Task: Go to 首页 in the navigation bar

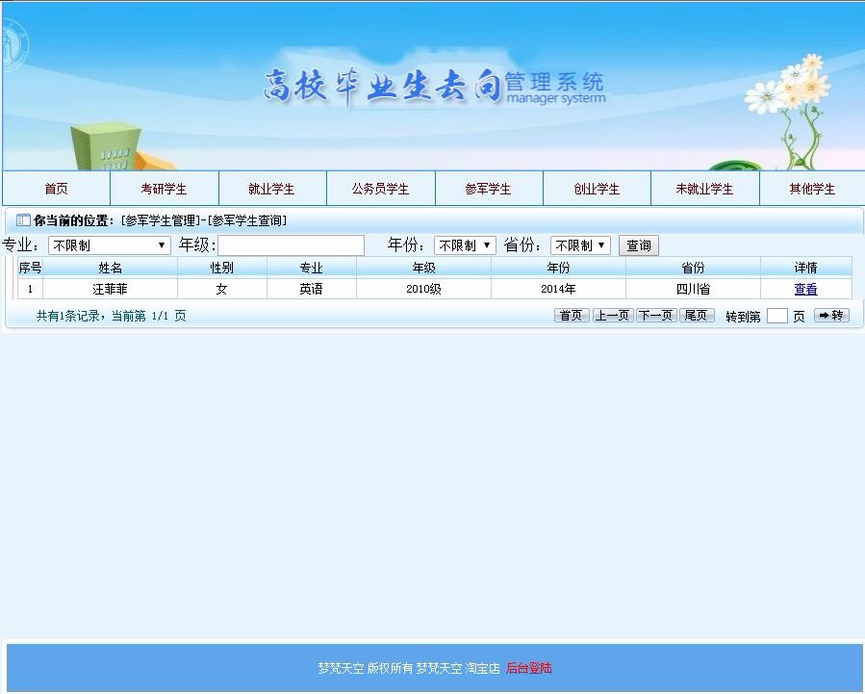Action: (x=56, y=189)
